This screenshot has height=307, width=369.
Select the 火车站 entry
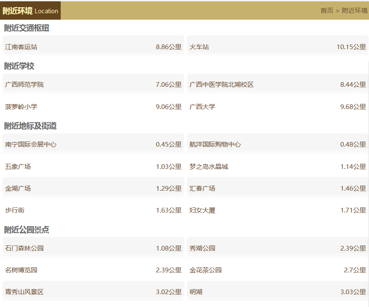point(199,47)
